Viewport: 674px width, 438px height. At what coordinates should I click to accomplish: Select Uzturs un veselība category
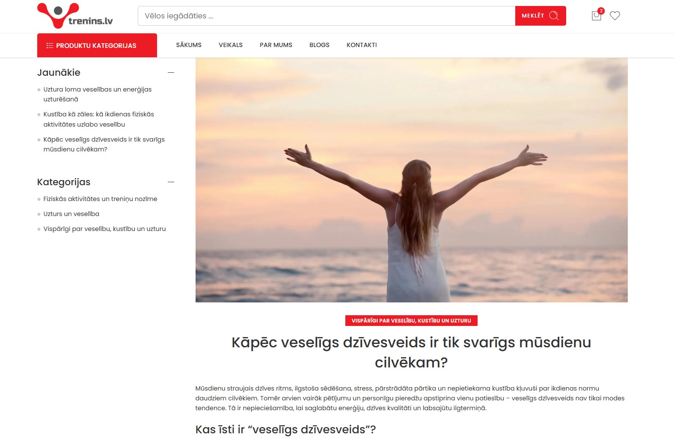[x=71, y=214]
